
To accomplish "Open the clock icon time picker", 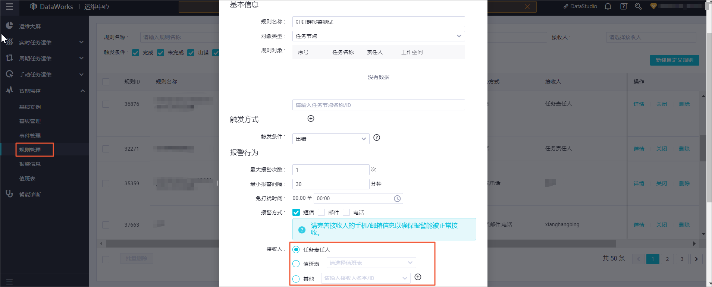I will coord(397,199).
